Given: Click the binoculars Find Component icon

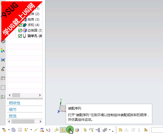Looking at the screenshot, I should point(4,130).
